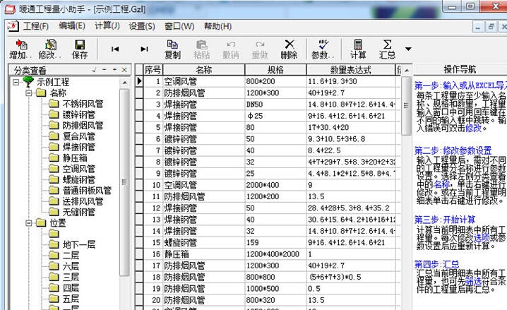Select the 送排风风管 tree item
This screenshot has width=507, height=310.
point(83,201)
